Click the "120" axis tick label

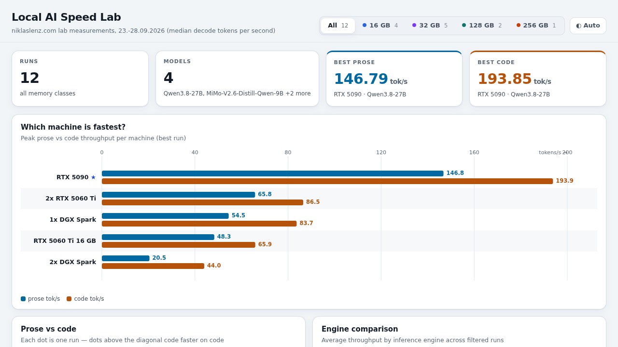381,153
